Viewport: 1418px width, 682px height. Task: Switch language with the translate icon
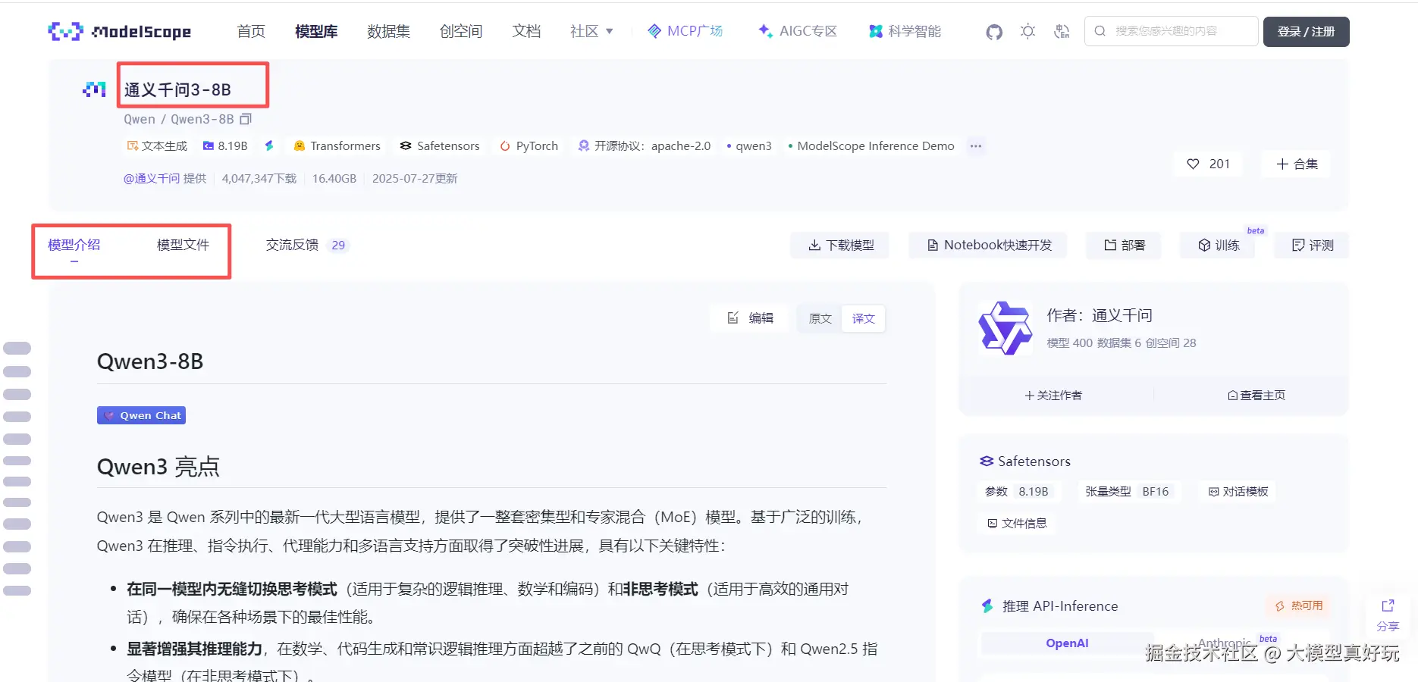[x=1062, y=31]
